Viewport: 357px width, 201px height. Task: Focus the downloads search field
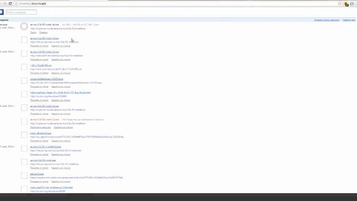click(x=21, y=12)
